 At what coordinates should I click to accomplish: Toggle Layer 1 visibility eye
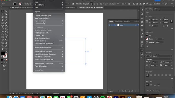pyautogui.click(x=110, y=25)
